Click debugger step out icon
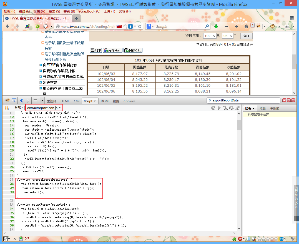This screenshot has height=244, width=299. coord(238,108)
